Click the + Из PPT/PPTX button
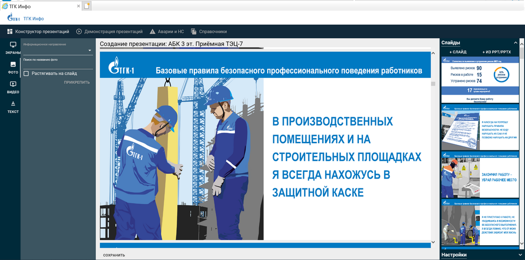This screenshot has width=525, height=260. 496,52
